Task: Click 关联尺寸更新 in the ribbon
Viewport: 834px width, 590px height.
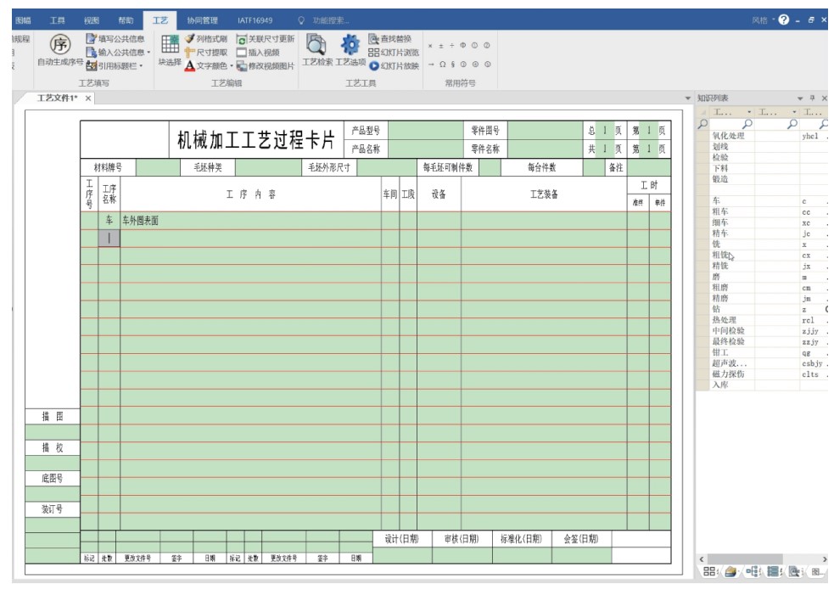Action: [x=266, y=39]
